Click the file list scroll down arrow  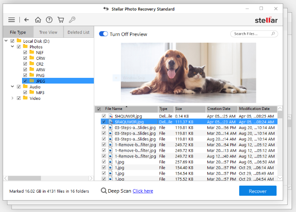point(280,178)
